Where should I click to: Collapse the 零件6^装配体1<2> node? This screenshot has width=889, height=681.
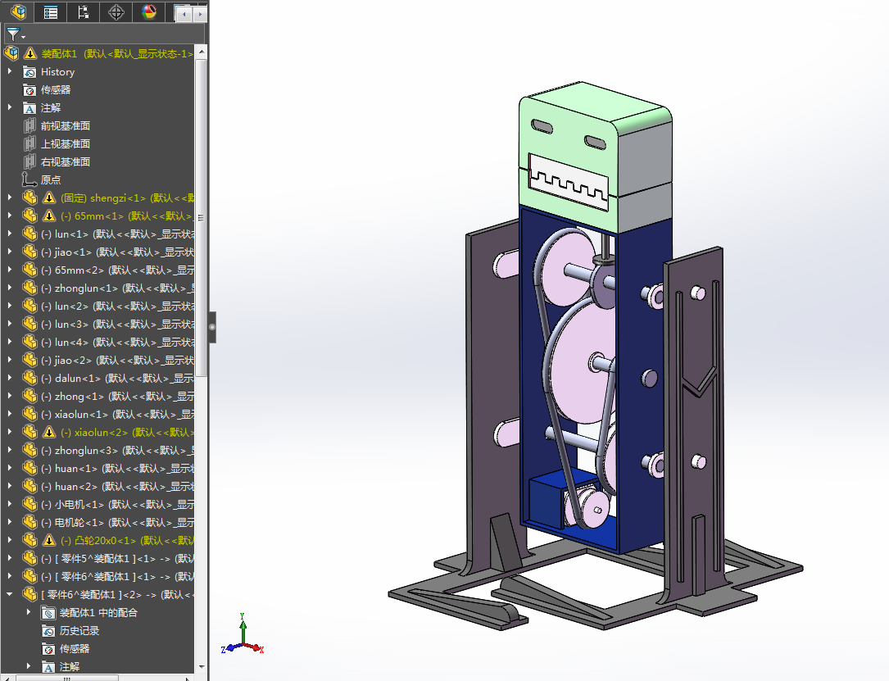tap(10, 594)
